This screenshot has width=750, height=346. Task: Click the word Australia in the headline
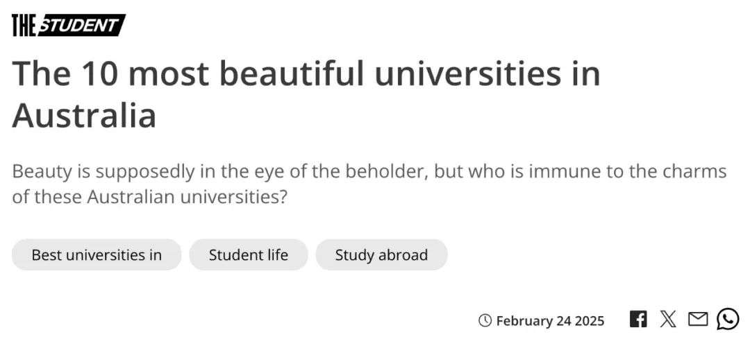coord(84,116)
